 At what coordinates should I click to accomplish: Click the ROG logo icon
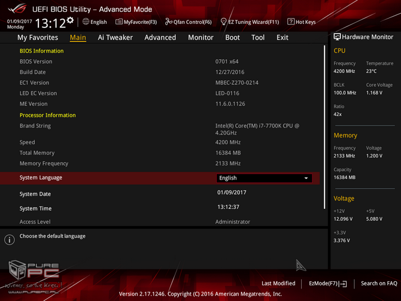(x=17, y=9)
